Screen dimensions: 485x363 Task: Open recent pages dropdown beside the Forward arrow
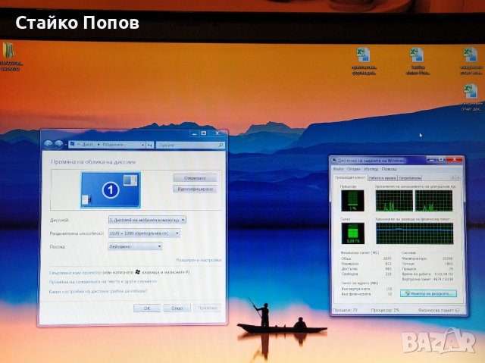click(x=66, y=145)
